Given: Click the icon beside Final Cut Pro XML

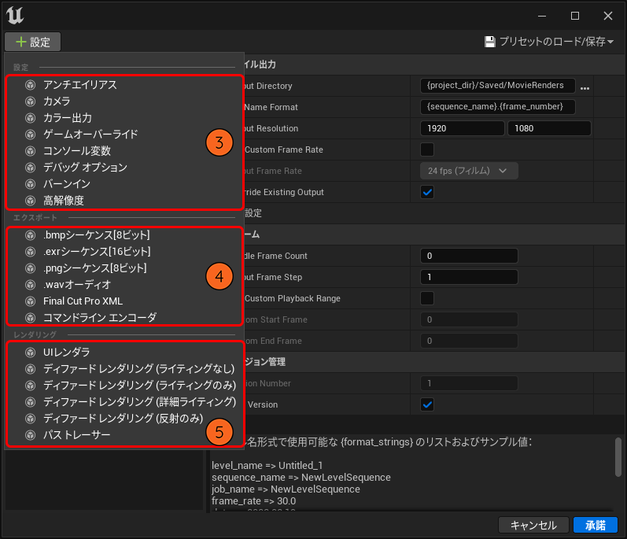Looking at the screenshot, I should pyautogui.click(x=31, y=301).
